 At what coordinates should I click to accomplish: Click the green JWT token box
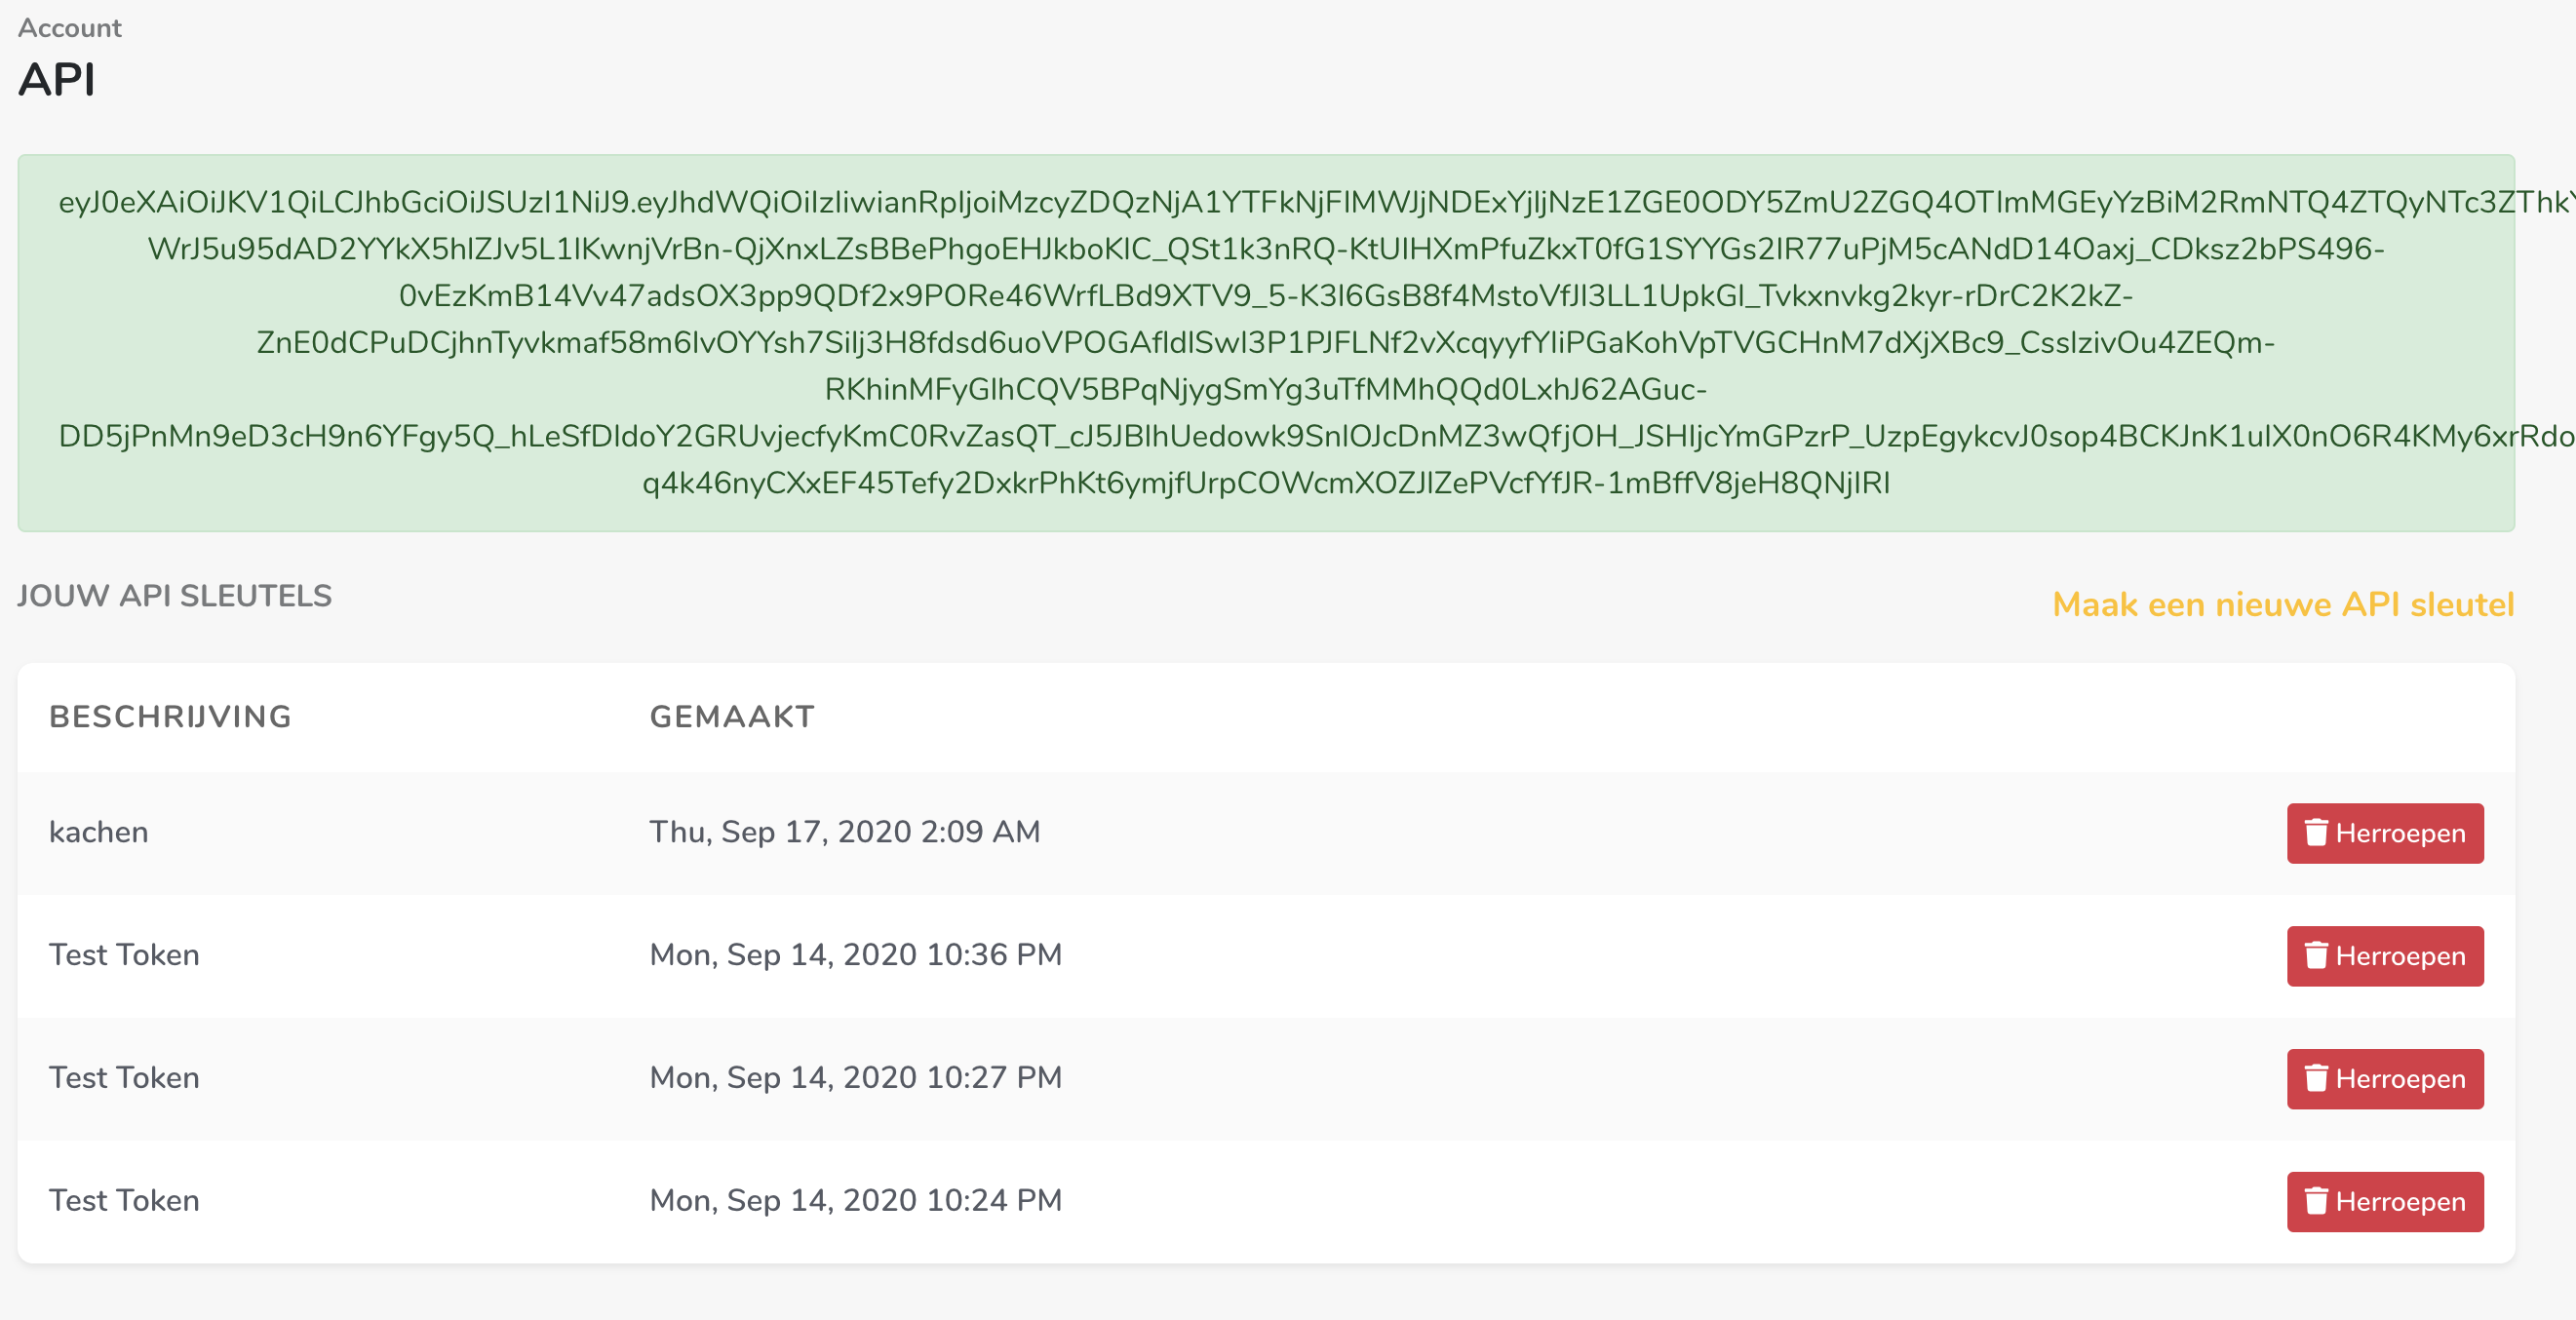click(x=1265, y=342)
